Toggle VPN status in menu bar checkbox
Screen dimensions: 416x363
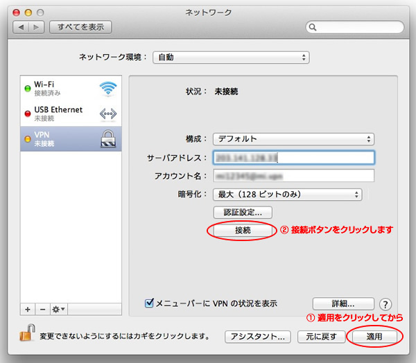click(148, 303)
